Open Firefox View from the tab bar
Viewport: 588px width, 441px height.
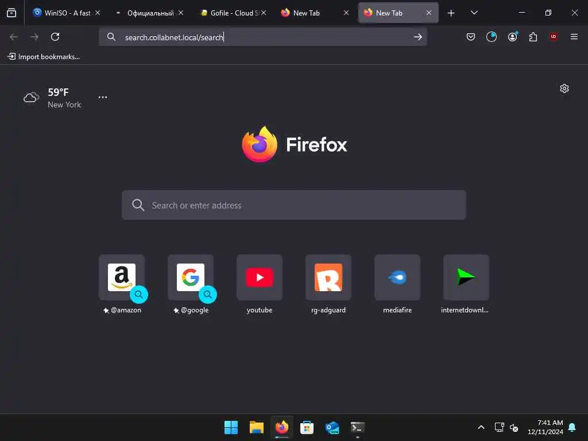[x=11, y=13]
